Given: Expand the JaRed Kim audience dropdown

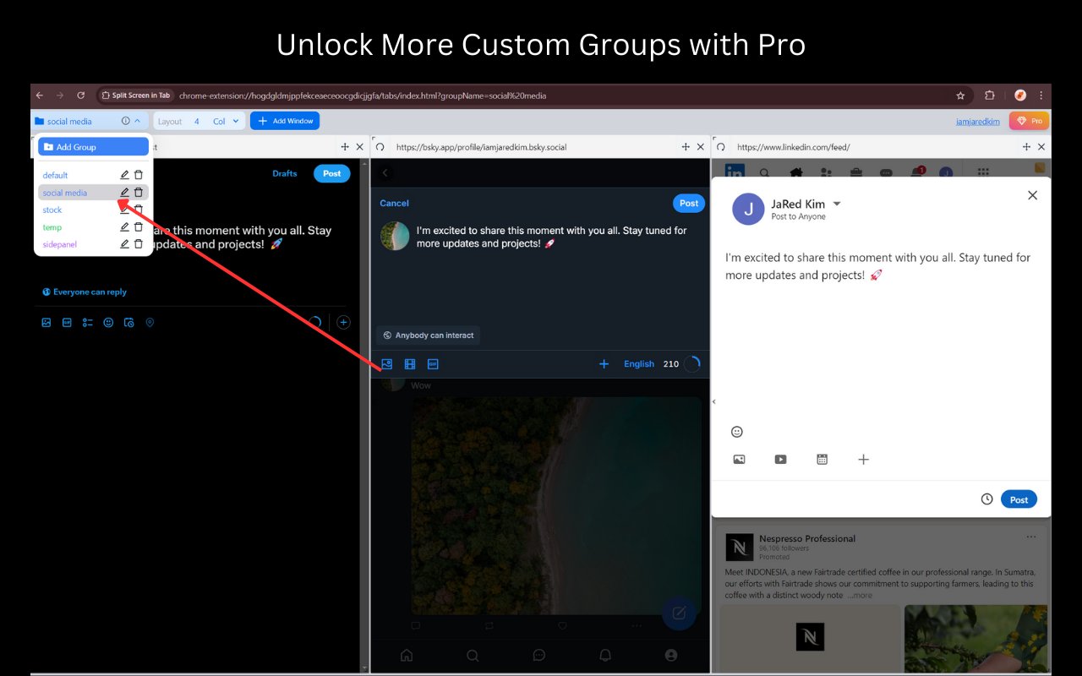Looking at the screenshot, I should click(837, 204).
